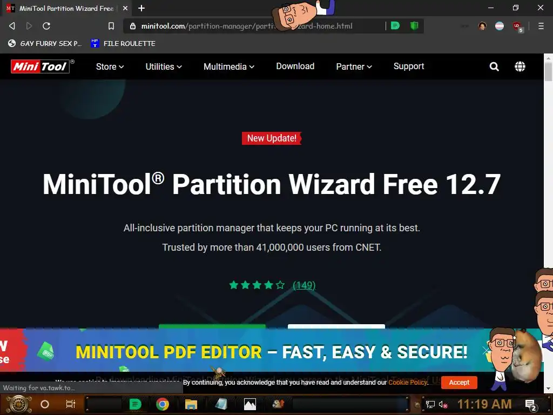Open the Download page in the navigation
The width and height of the screenshot is (553, 415).
[295, 66]
